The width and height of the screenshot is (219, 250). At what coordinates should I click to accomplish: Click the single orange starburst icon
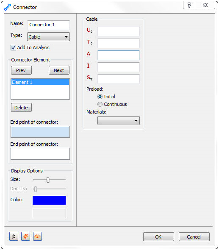pos(25,236)
